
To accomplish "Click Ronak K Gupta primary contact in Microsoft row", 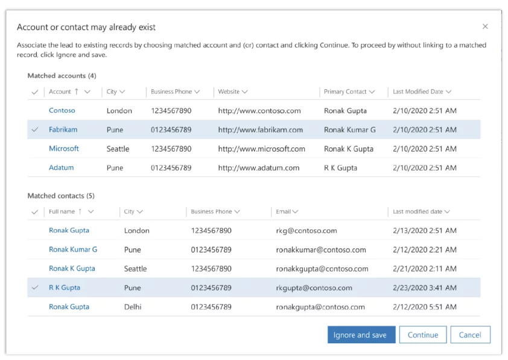I will (x=349, y=149).
